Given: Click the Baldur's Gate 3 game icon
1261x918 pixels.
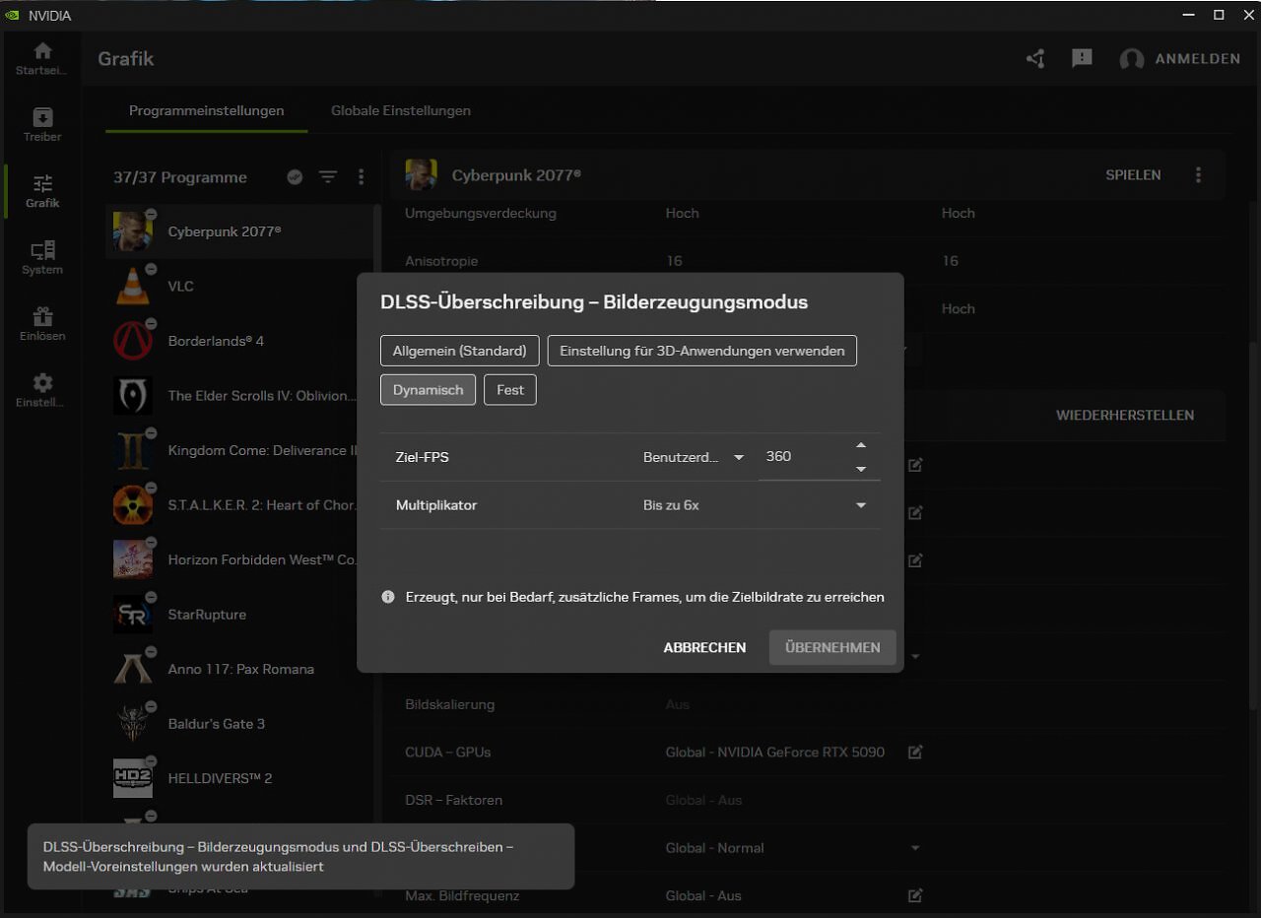Looking at the screenshot, I should pos(132,724).
